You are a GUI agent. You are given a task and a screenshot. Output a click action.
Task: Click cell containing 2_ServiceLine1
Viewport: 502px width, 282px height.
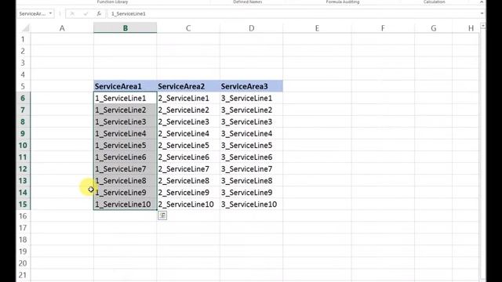[x=188, y=98]
